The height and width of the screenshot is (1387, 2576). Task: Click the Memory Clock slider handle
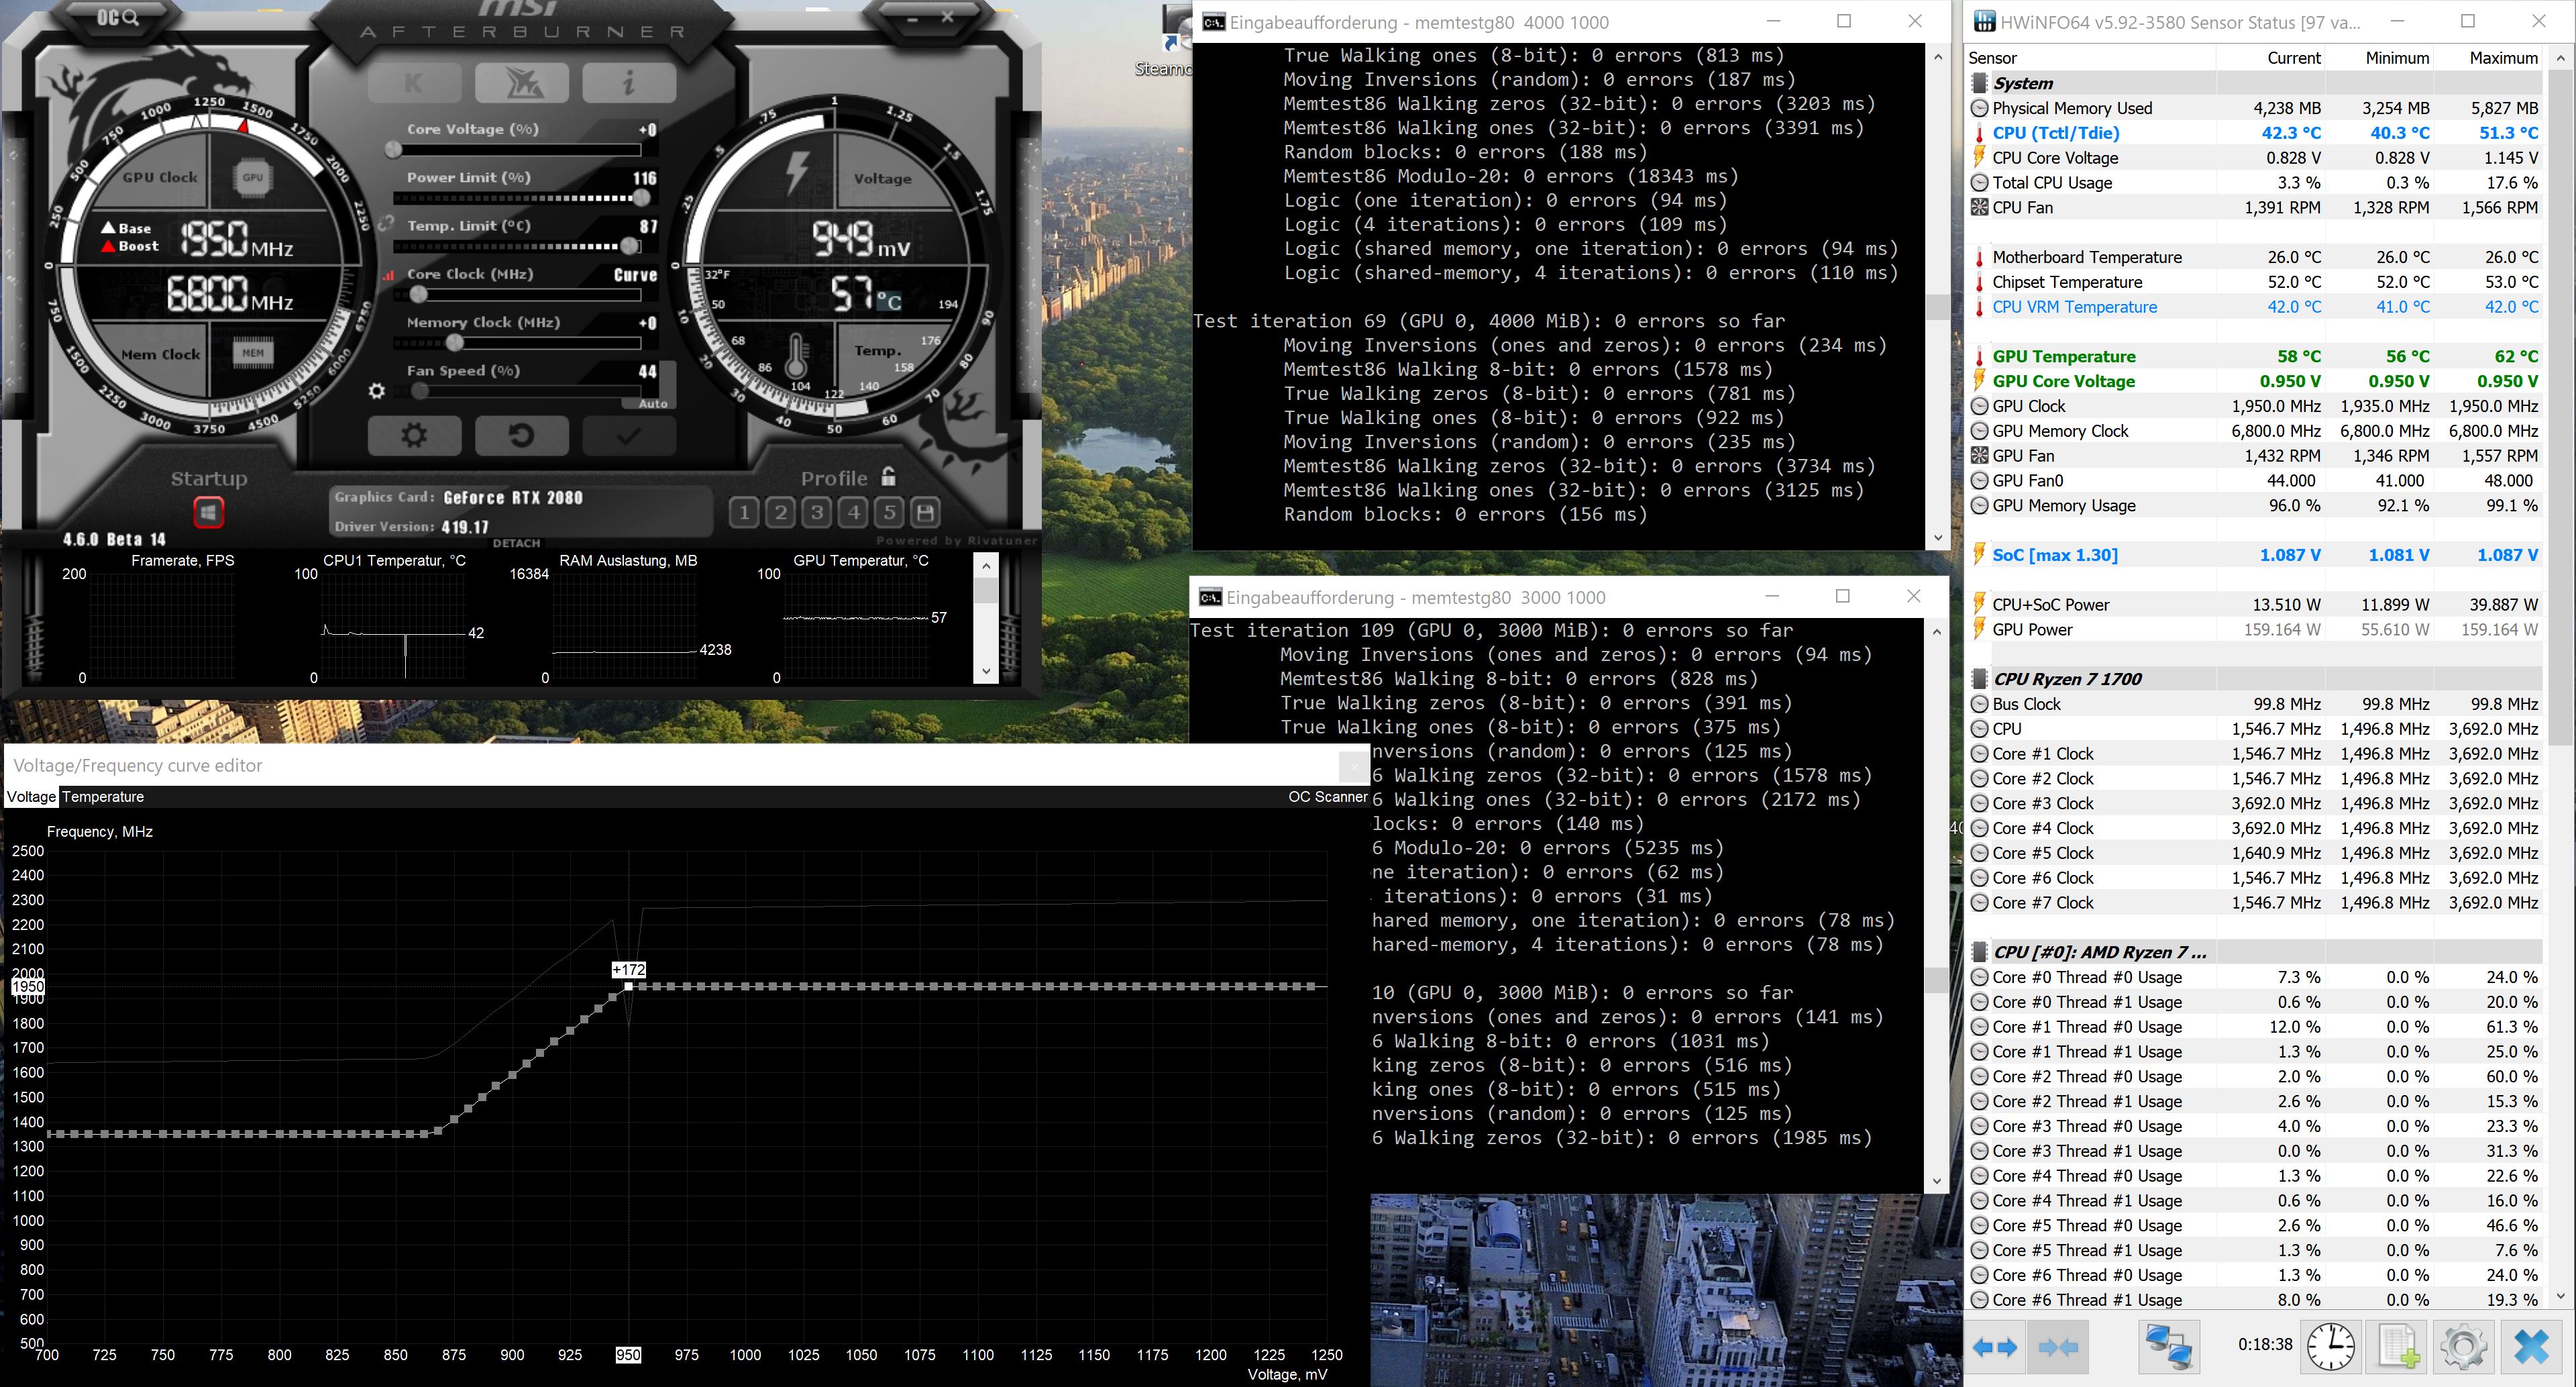coord(455,343)
